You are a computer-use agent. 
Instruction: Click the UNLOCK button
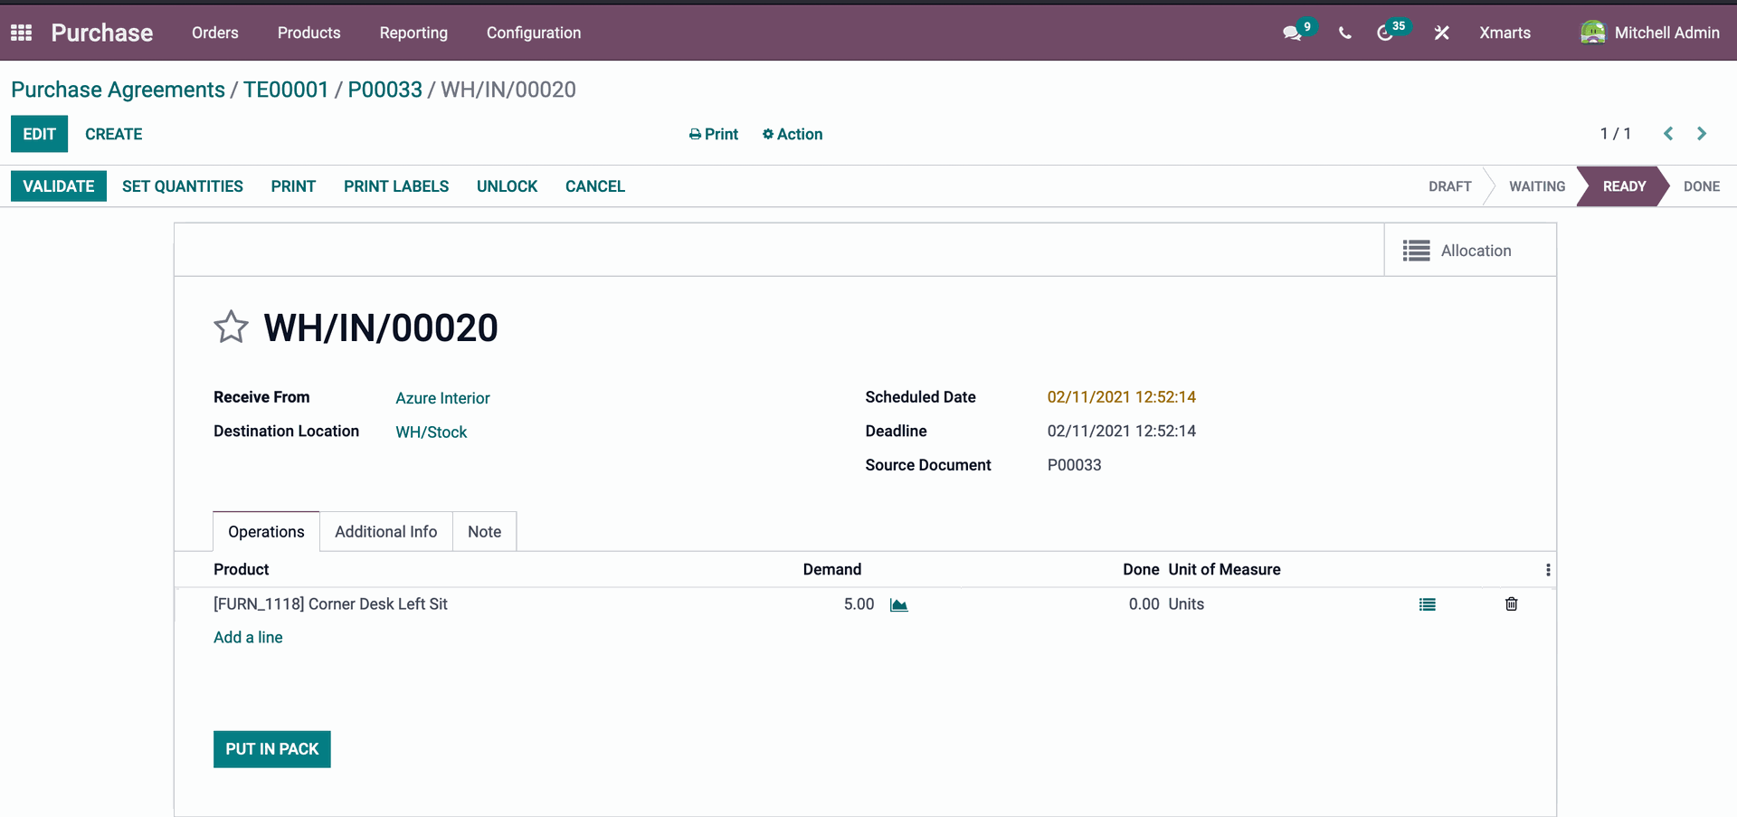coord(508,185)
